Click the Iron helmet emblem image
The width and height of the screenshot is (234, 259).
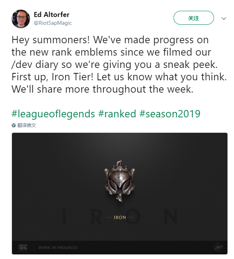pos(120,181)
